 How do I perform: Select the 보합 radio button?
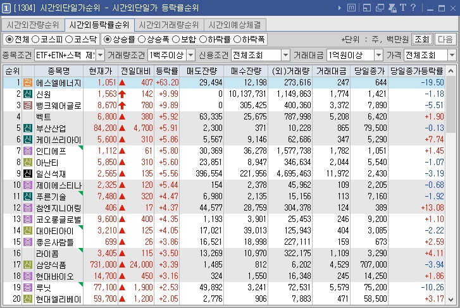[x=176, y=39]
